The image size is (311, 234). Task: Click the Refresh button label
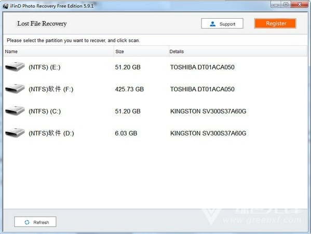pyautogui.click(x=41, y=222)
